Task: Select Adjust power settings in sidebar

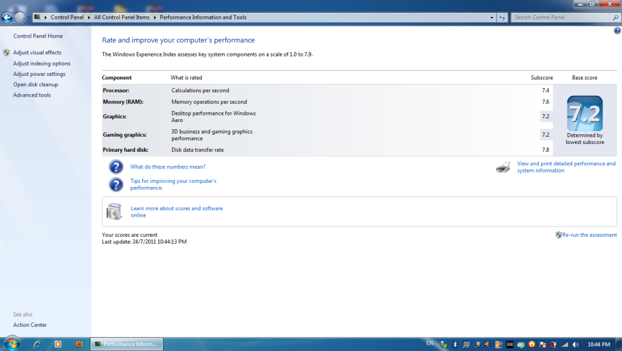Action: (x=39, y=74)
